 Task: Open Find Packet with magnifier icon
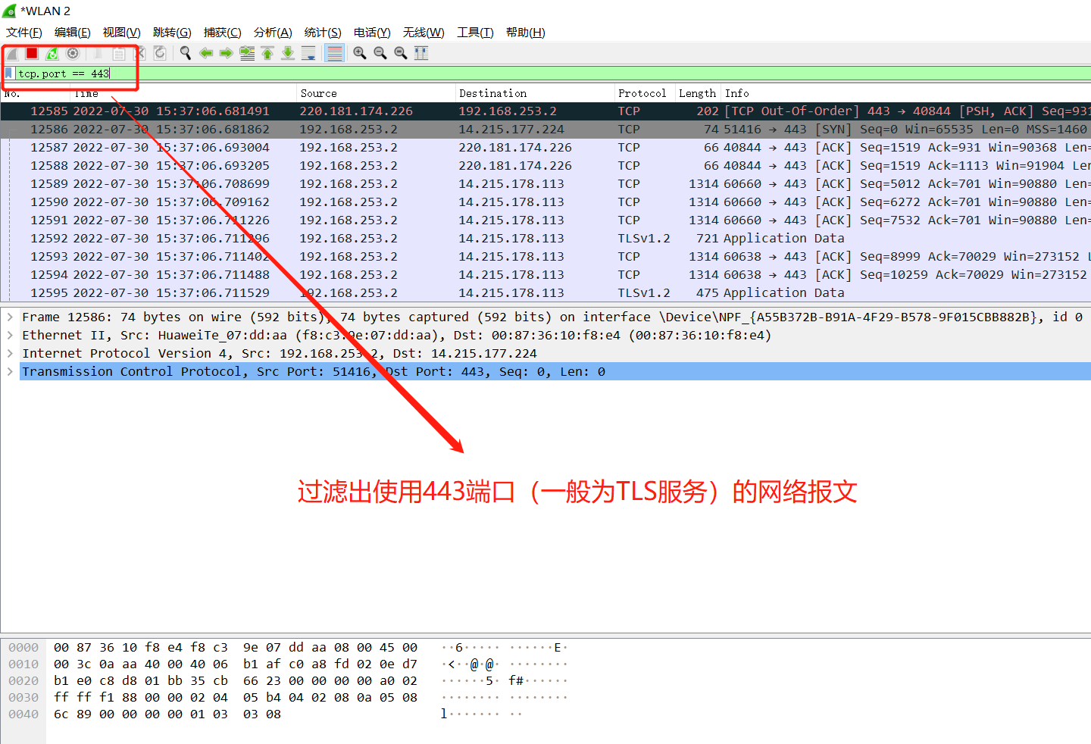(x=186, y=53)
